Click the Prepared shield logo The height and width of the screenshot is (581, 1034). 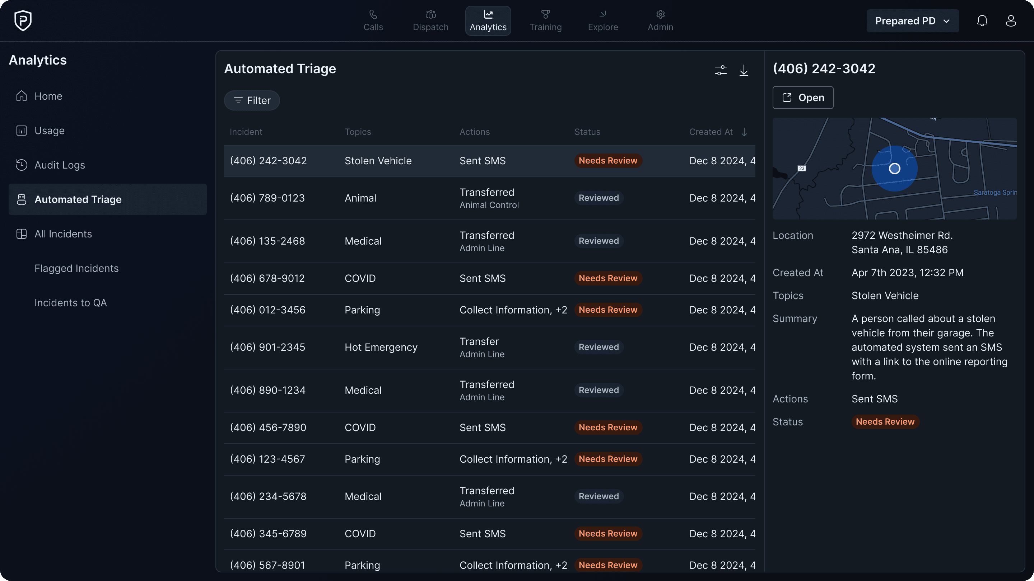click(23, 20)
